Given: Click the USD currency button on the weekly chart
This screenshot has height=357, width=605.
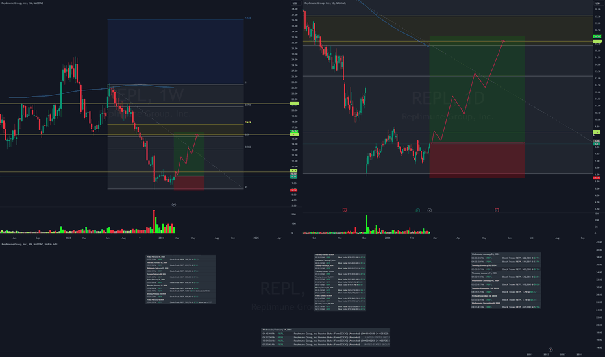Looking at the screenshot, I should pos(295,3).
